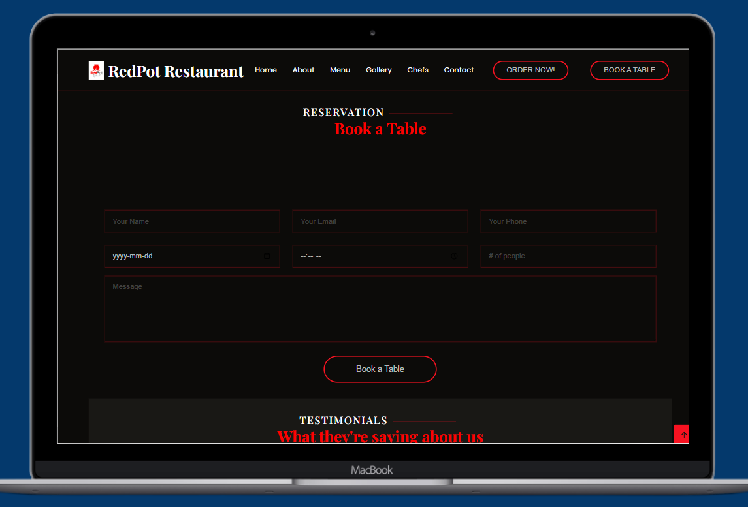Open the calendar picker in the date field
The height and width of the screenshot is (507, 748).
[x=267, y=256]
